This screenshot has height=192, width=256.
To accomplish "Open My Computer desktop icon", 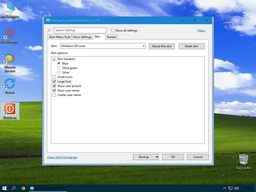I will (10, 10).
